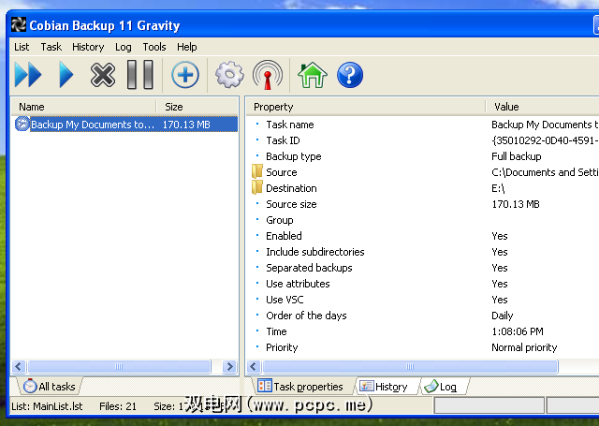Click right arrow of task list scrollbar
This screenshot has height=426, width=599.
[229, 367]
